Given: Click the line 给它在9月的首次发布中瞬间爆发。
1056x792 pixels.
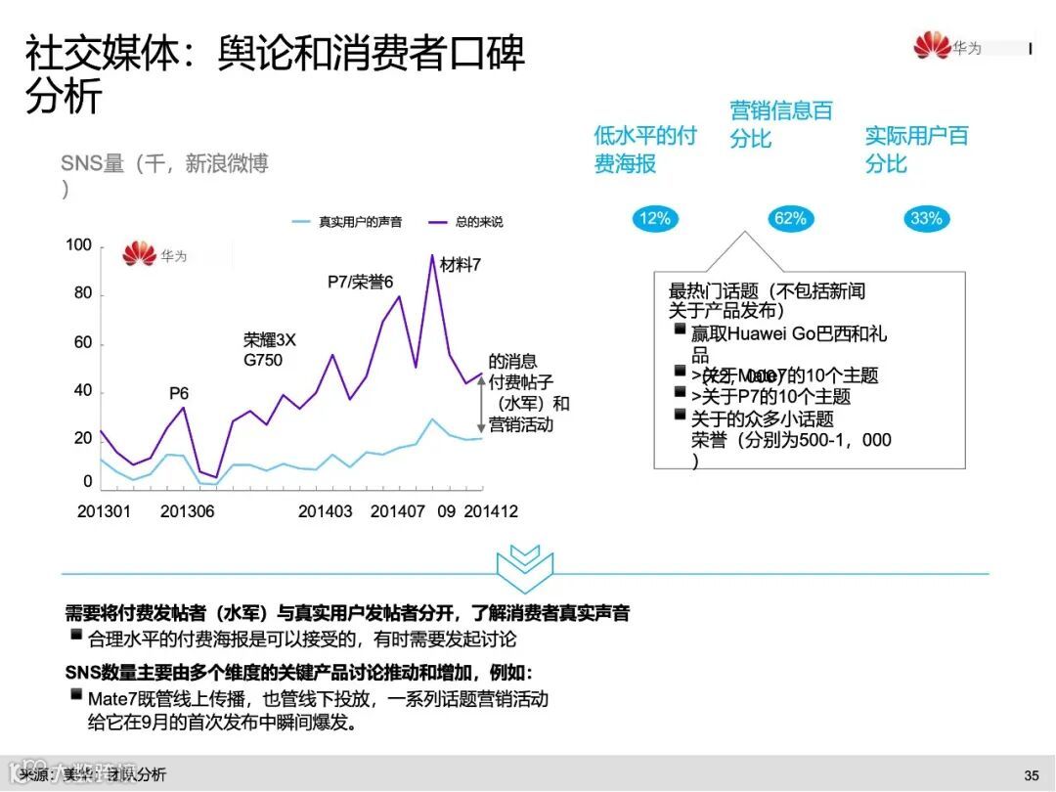Looking at the screenshot, I should pyautogui.click(x=222, y=722).
